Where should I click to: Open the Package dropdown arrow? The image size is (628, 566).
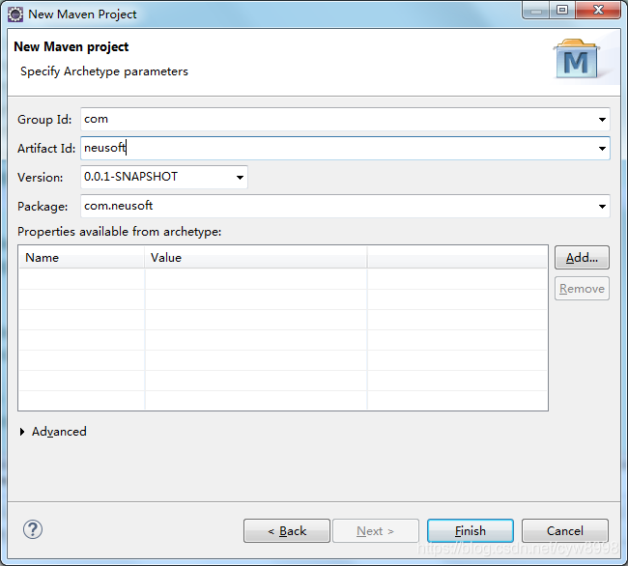(x=602, y=207)
